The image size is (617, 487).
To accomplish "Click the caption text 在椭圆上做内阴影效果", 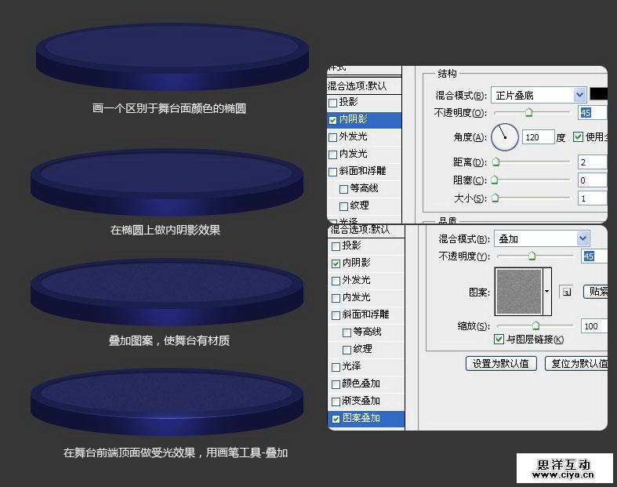I will pyautogui.click(x=165, y=230).
